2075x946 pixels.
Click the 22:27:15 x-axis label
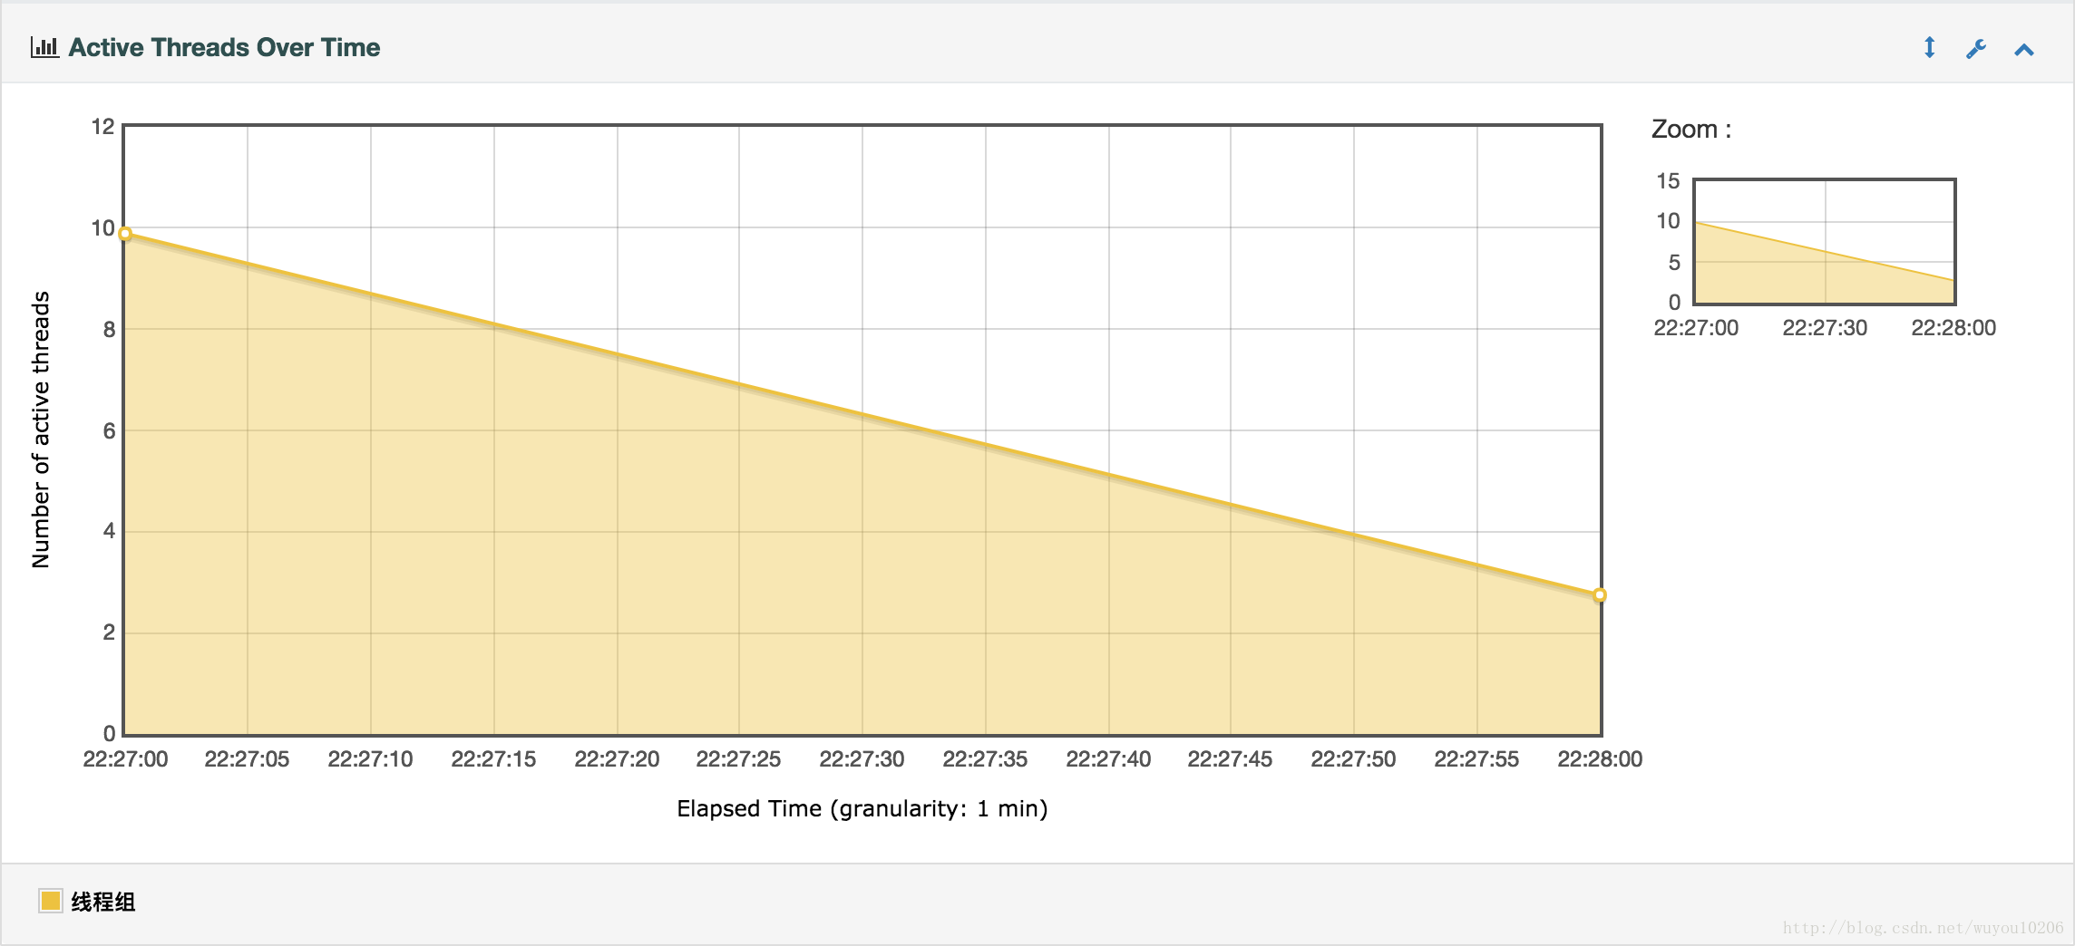click(x=493, y=759)
